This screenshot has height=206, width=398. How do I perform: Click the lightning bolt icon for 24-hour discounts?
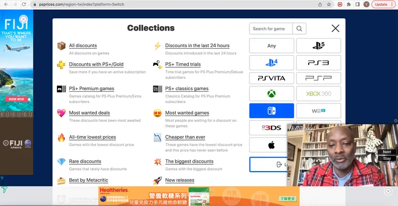click(158, 46)
